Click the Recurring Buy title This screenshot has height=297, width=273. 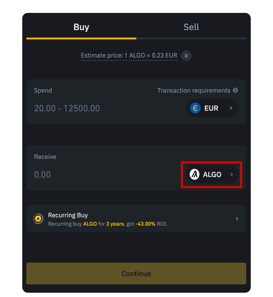pyautogui.click(x=68, y=215)
